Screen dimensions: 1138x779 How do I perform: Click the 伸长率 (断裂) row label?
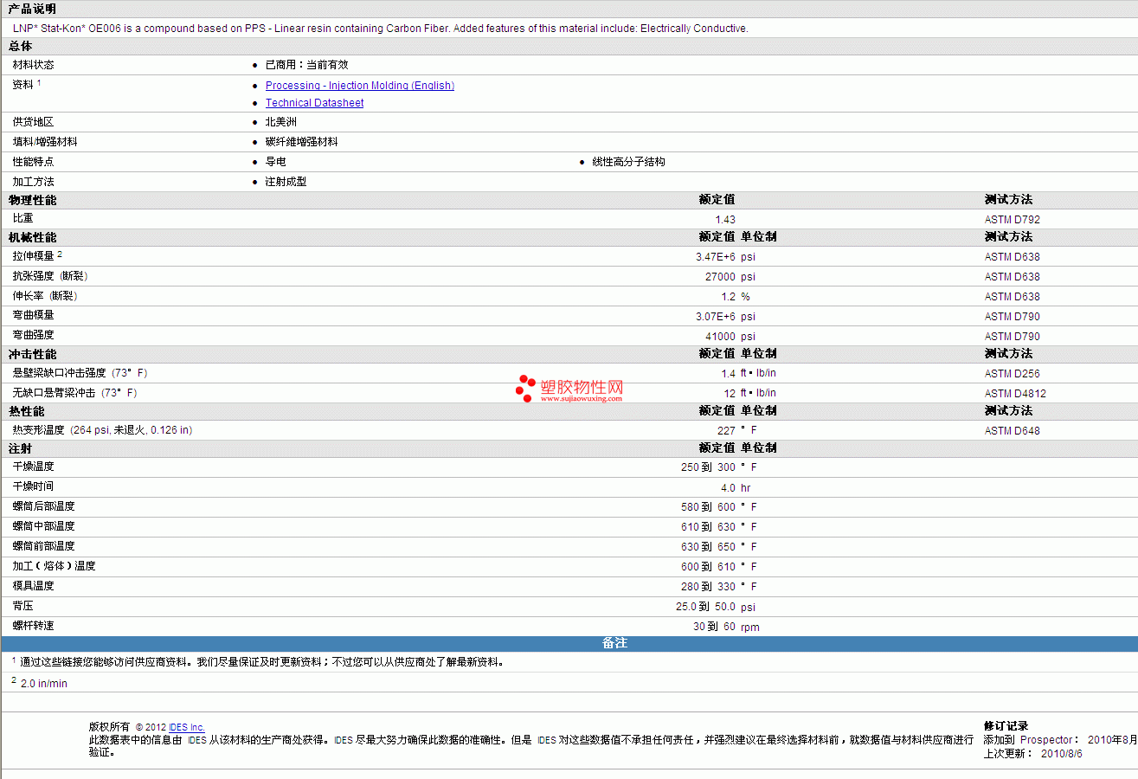(x=45, y=296)
